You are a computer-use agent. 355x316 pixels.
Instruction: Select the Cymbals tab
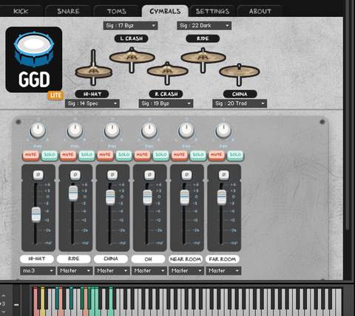(x=165, y=11)
